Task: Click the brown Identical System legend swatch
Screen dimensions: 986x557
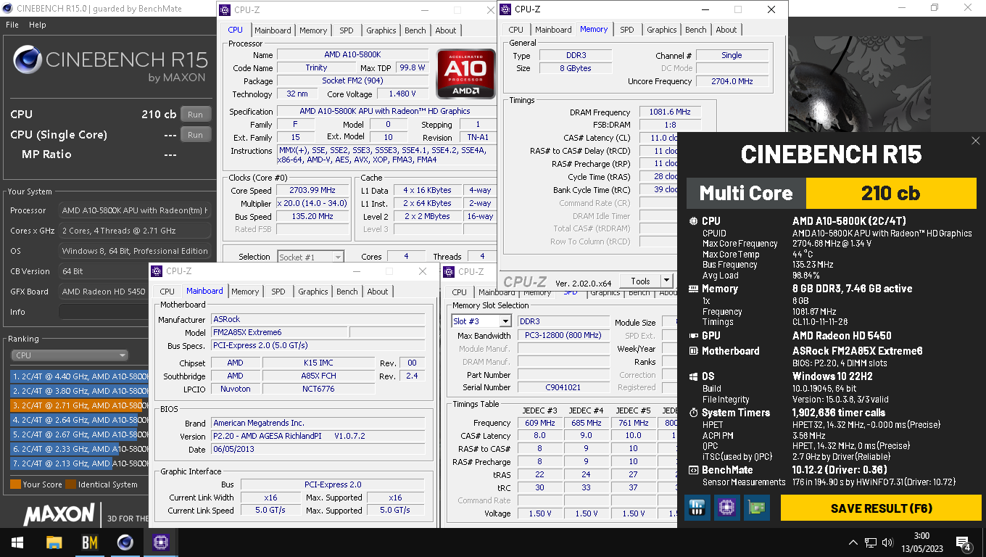Action: pyautogui.click(x=71, y=484)
